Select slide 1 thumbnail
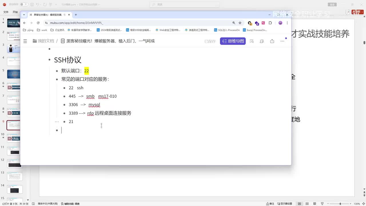 click(x=13, y=23)
